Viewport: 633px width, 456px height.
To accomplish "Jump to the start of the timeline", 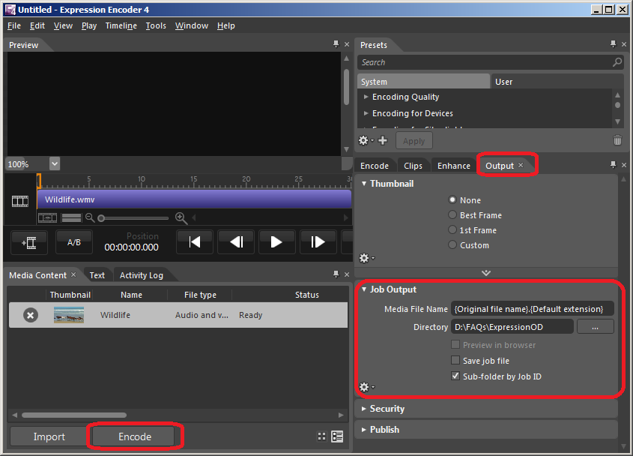I will tap(195, 242).
